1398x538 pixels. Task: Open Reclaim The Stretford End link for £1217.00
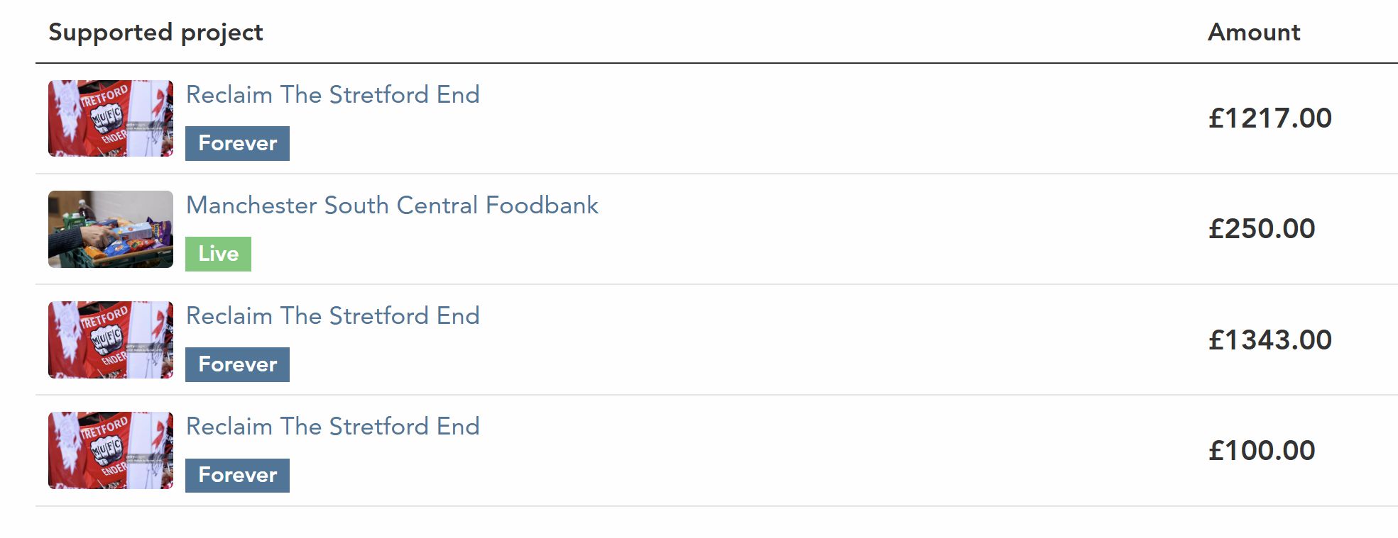(x=332, y=95)
